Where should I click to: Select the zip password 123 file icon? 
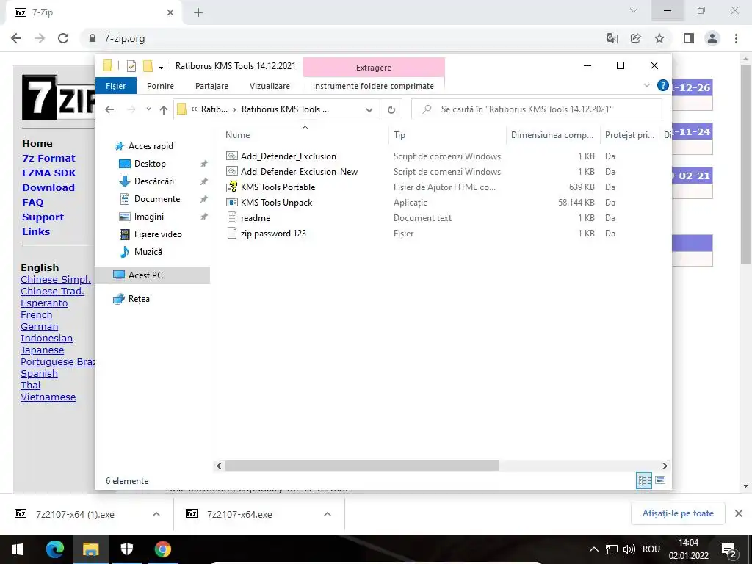click(231, 233)
